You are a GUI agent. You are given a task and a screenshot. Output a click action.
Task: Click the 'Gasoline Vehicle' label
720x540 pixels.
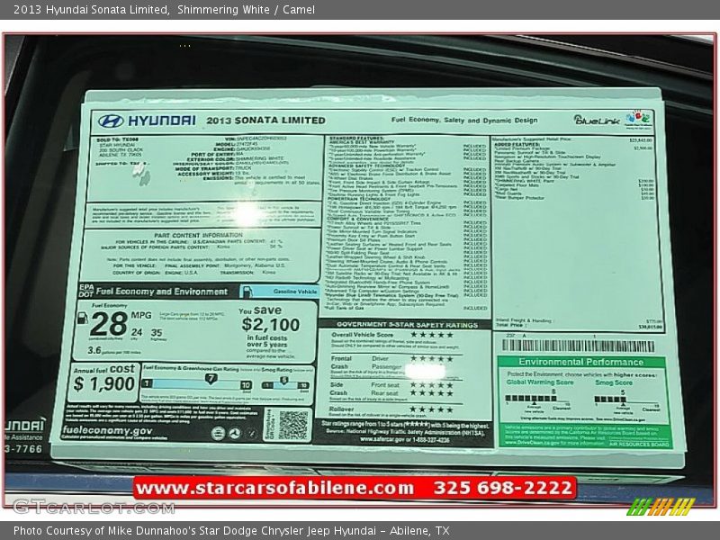coord(295,291)
